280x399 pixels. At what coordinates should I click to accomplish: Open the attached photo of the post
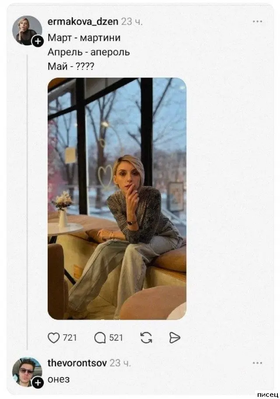[x=117, y=198]
